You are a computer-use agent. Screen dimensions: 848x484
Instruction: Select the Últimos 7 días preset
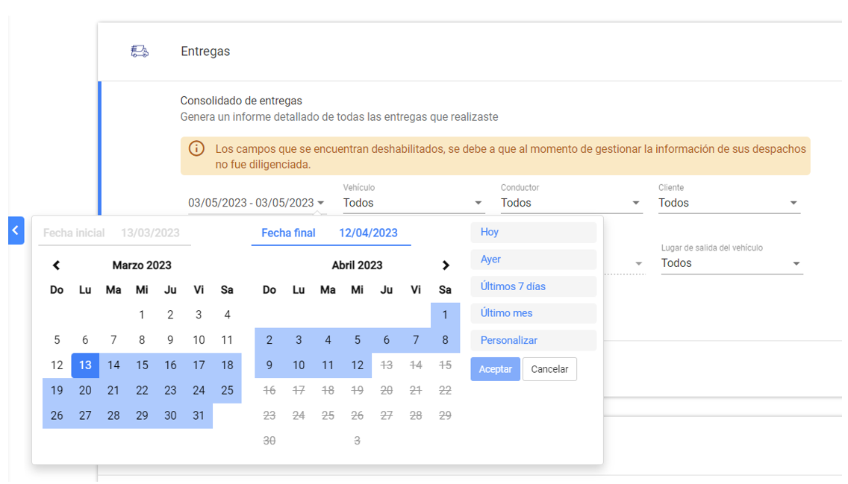(533, 286)
